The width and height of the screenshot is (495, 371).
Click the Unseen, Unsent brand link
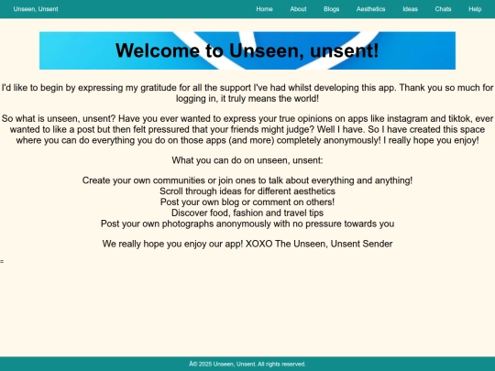(x=36, y=9)
